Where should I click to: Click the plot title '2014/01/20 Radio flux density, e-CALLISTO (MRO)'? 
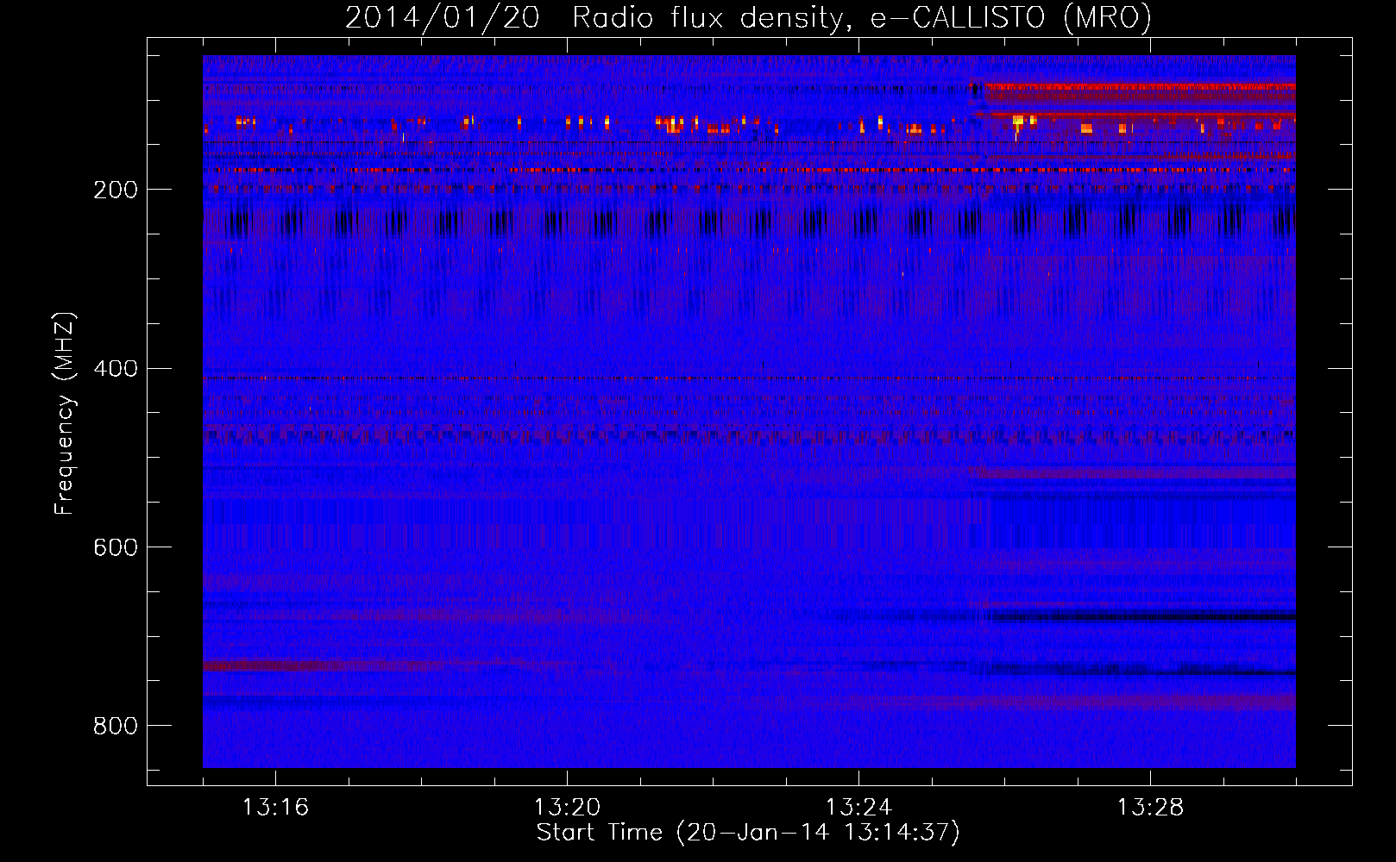point(748,18)
